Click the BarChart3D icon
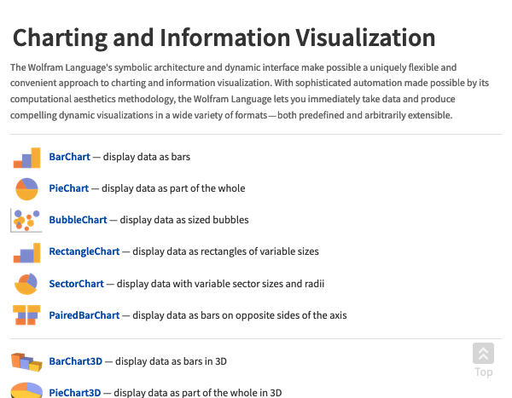 26,361
